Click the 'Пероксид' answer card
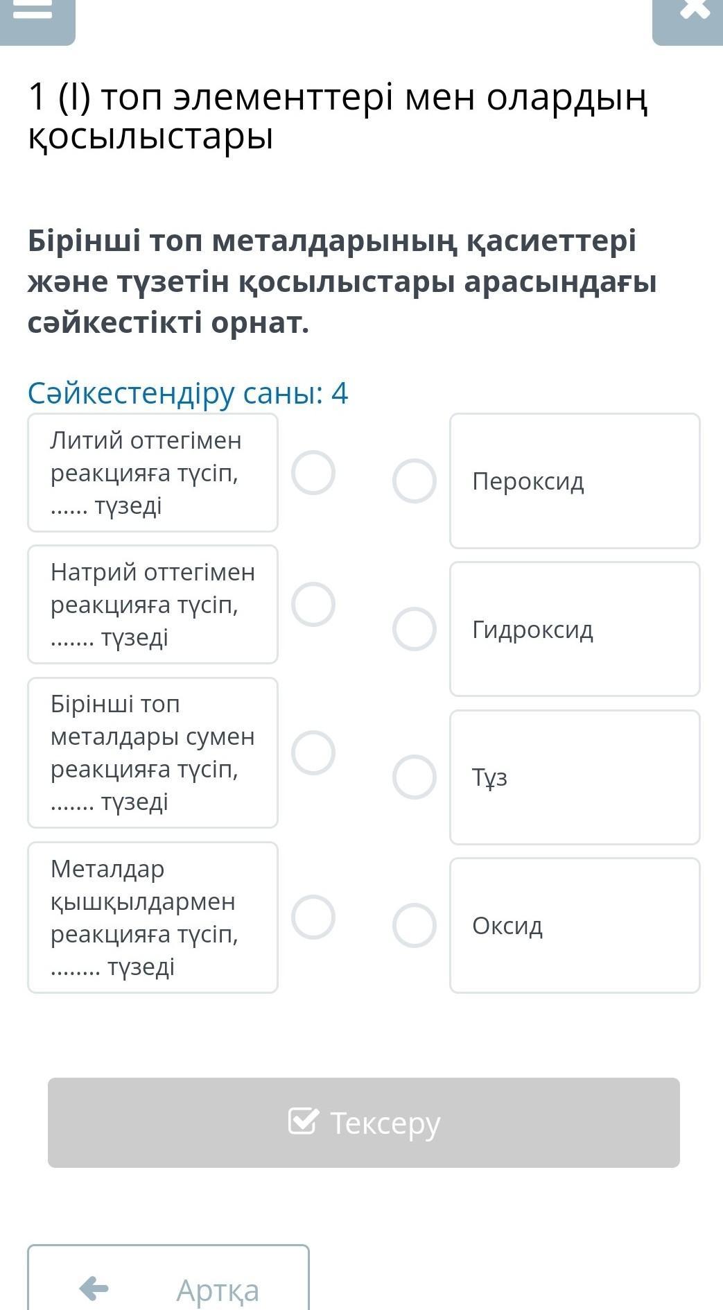723x1310 pixels. (575, 481)
